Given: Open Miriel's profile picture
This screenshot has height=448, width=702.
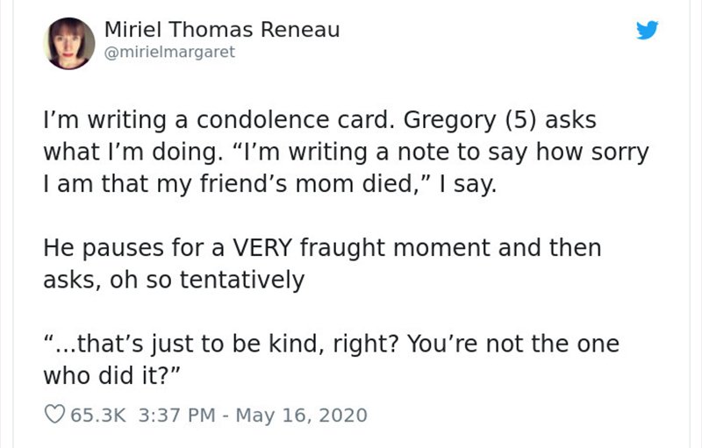Looking at the screenshot, I should coord(69,43).
